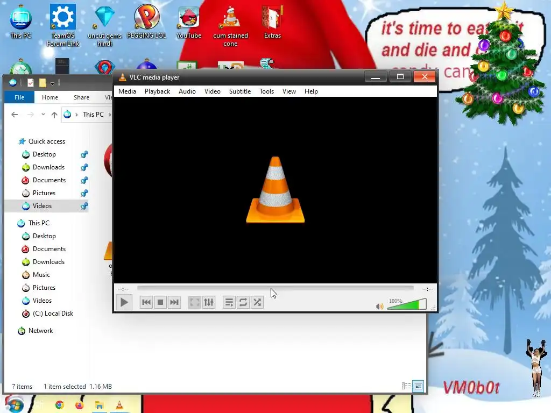This screenshot has height=413, width=551.
Task: Open pinned Downloads under Quick access
Action: coord(48,167)
